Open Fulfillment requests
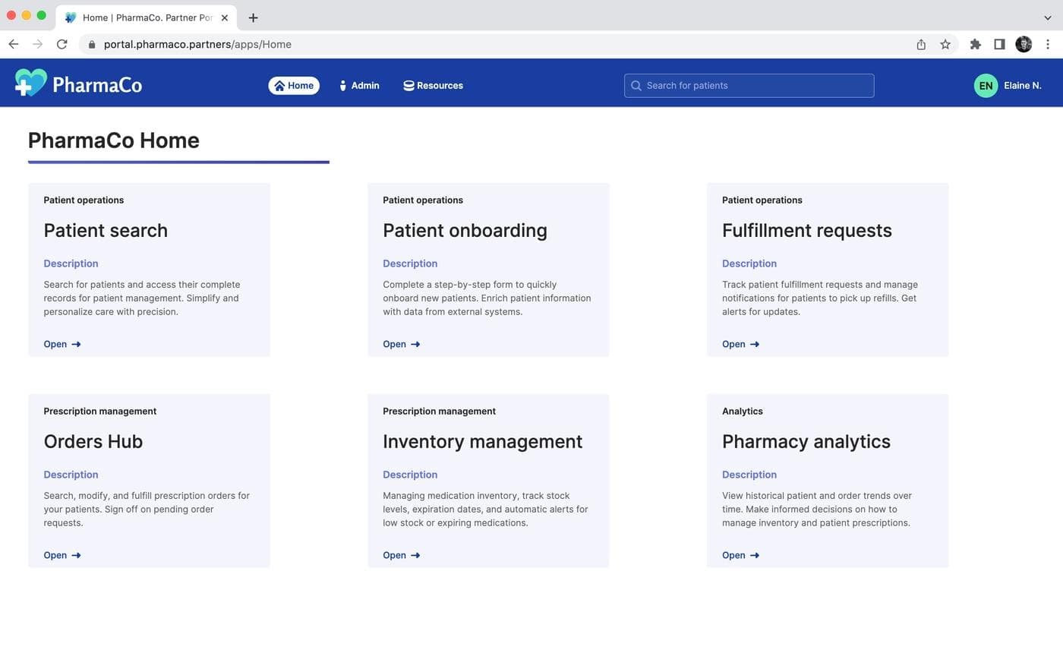This screenshot has height=672, width=1063. tap(740, 344)
